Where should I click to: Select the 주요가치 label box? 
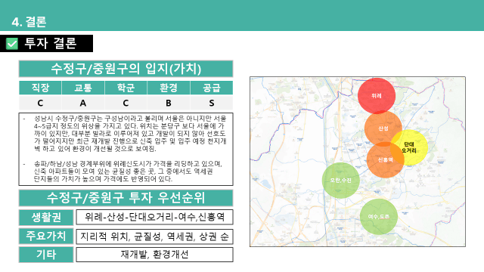pyautogui.click(x=46, y=236)
